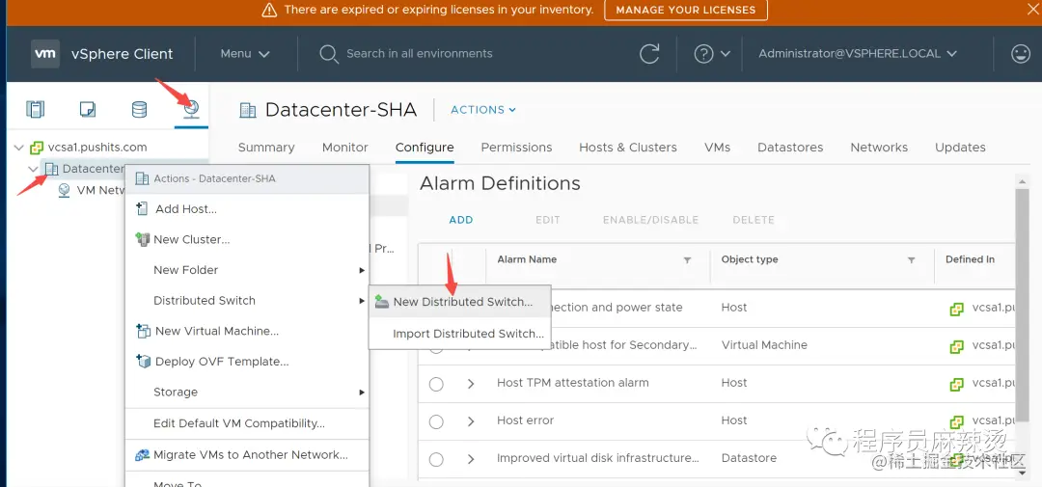Click the ADD alarm button
Viewport: 1042px width, 487px height.
point(460,220)
